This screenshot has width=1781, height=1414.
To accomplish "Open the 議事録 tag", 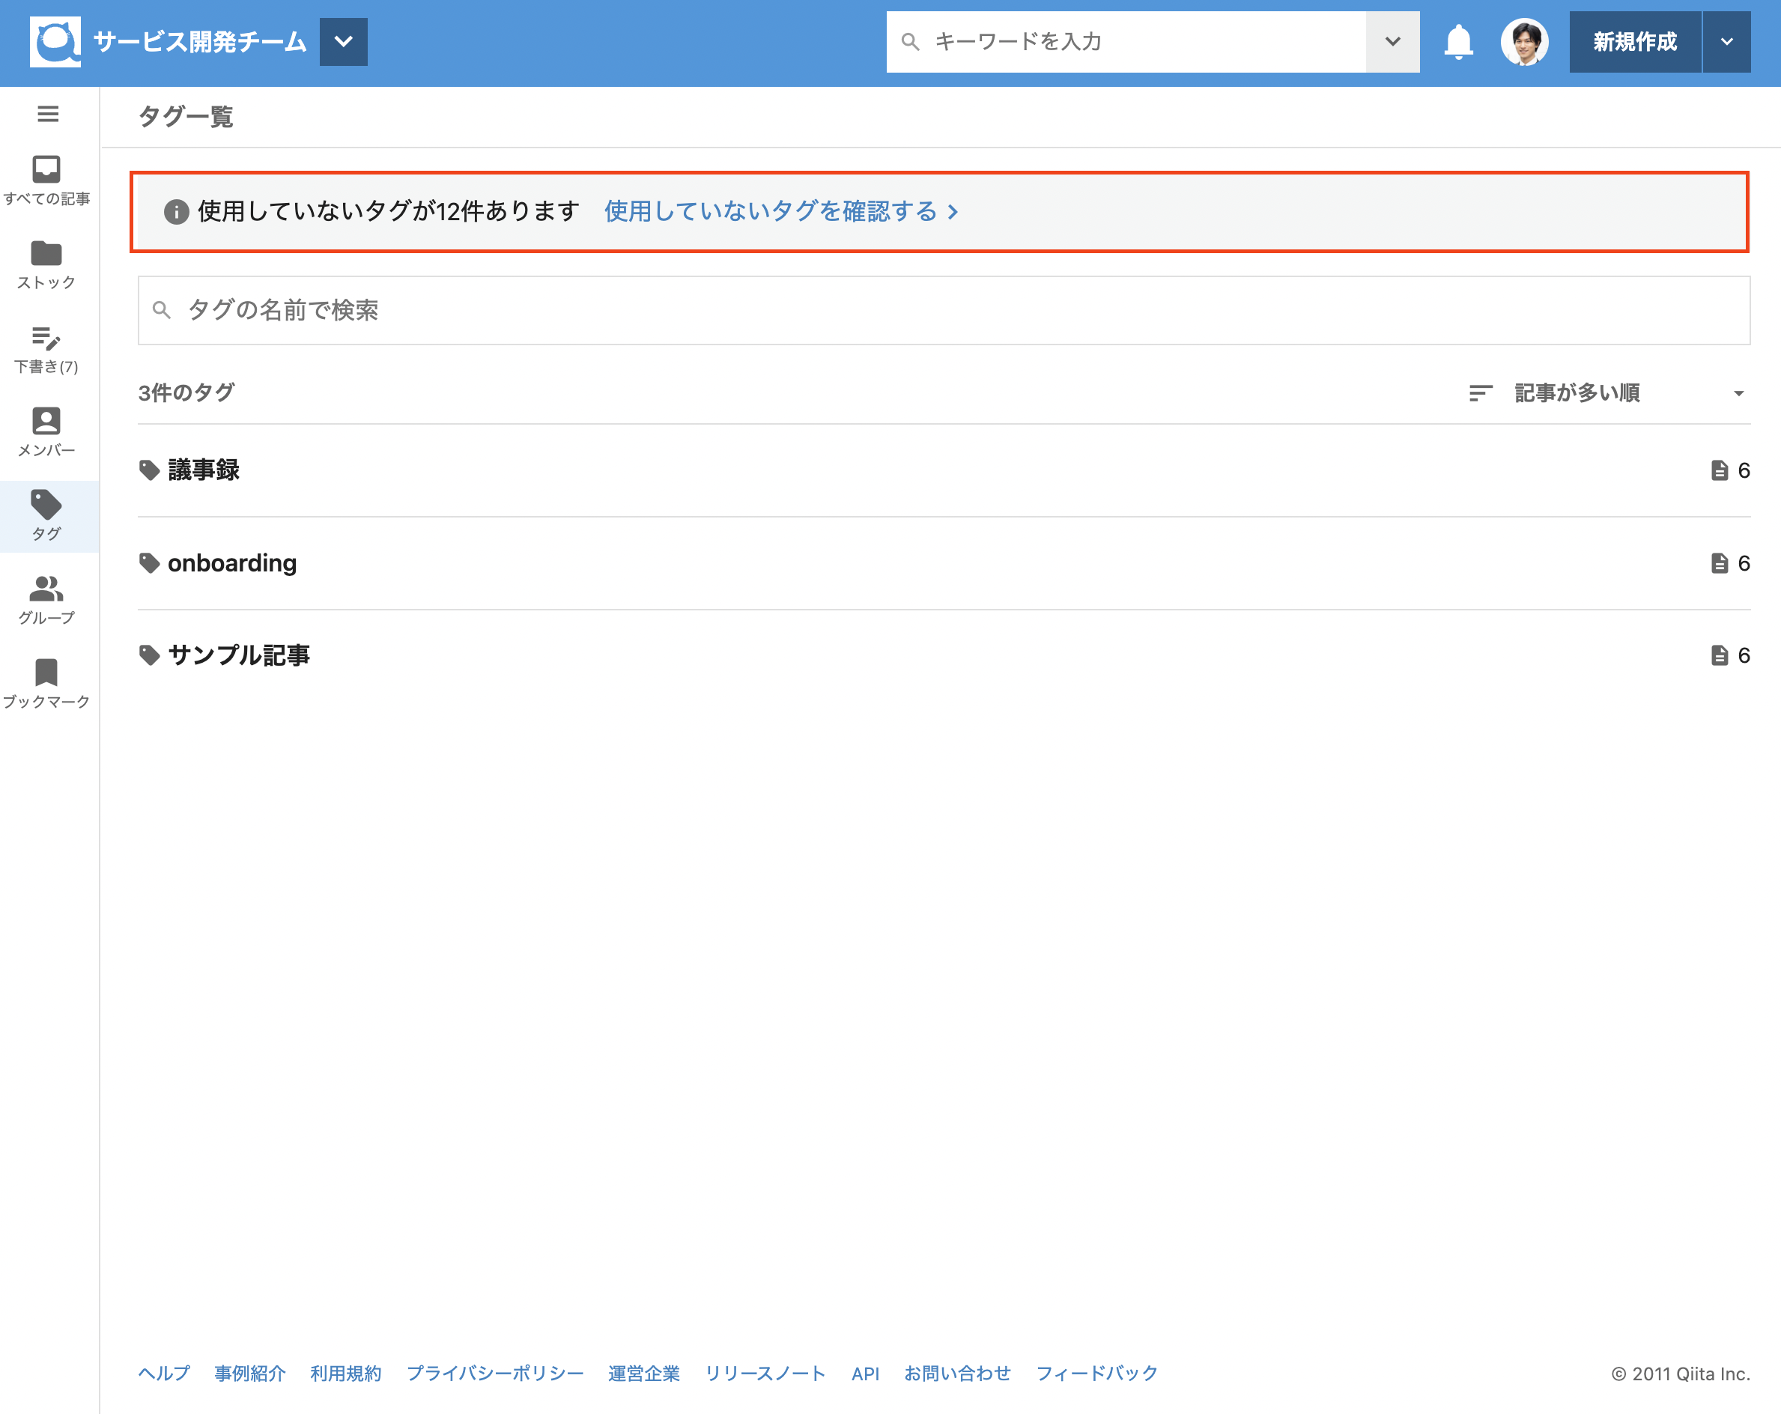I will click(203, 470).
